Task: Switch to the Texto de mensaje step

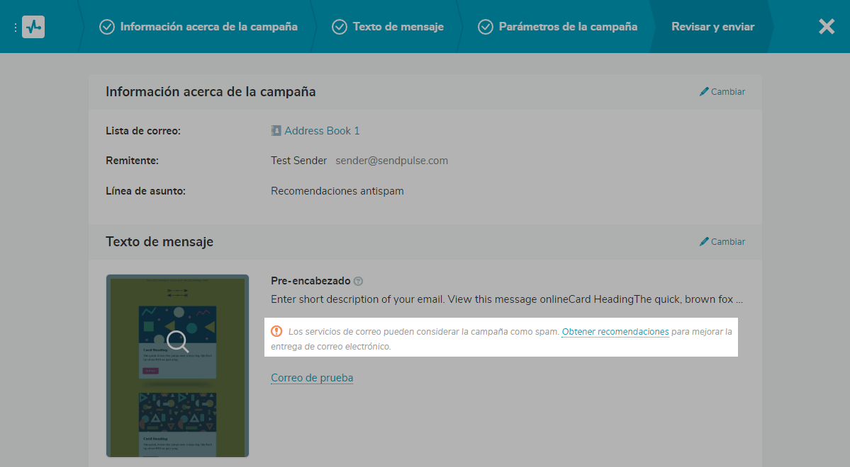Action: tap(398, 27)
